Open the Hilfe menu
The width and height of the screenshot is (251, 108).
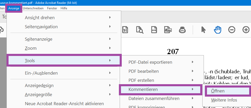click(64, 8)
